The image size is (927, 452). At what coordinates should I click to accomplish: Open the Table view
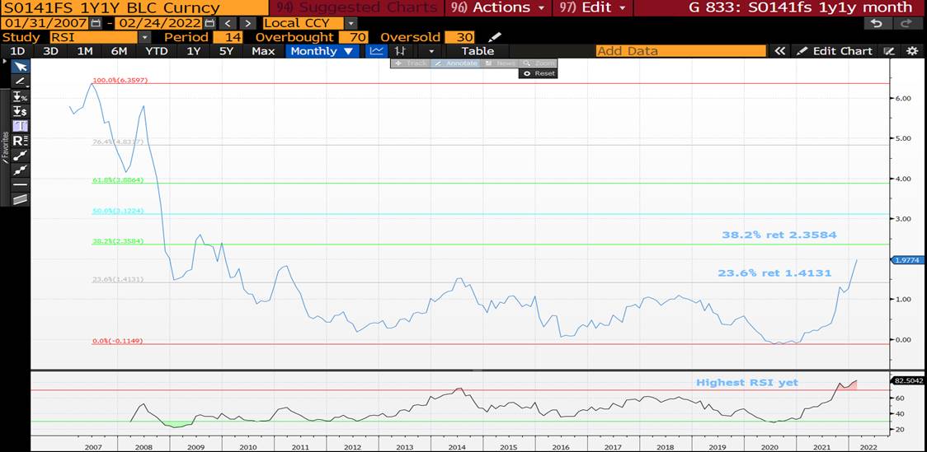pos(478,51)
